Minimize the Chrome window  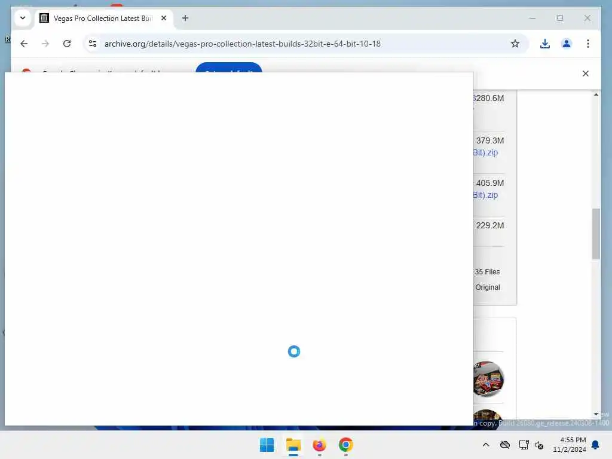(532, 18)
